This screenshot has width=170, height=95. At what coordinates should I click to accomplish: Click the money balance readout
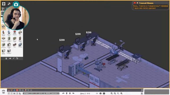click(x=26, y=93)
